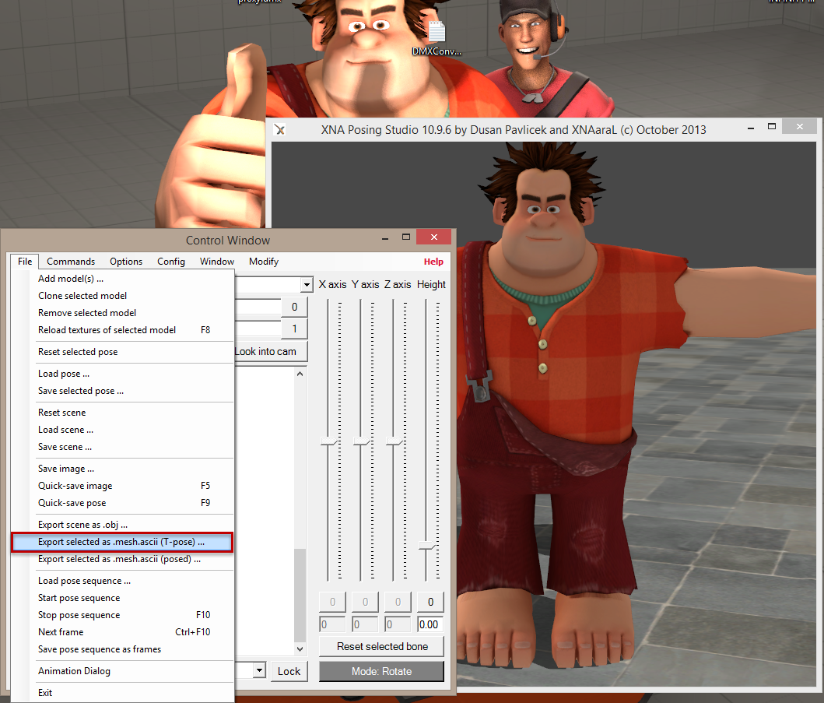Viewport: 824px width, 703px height.
Task: Choose Save scene entry
Action: [x=122, y=447]
